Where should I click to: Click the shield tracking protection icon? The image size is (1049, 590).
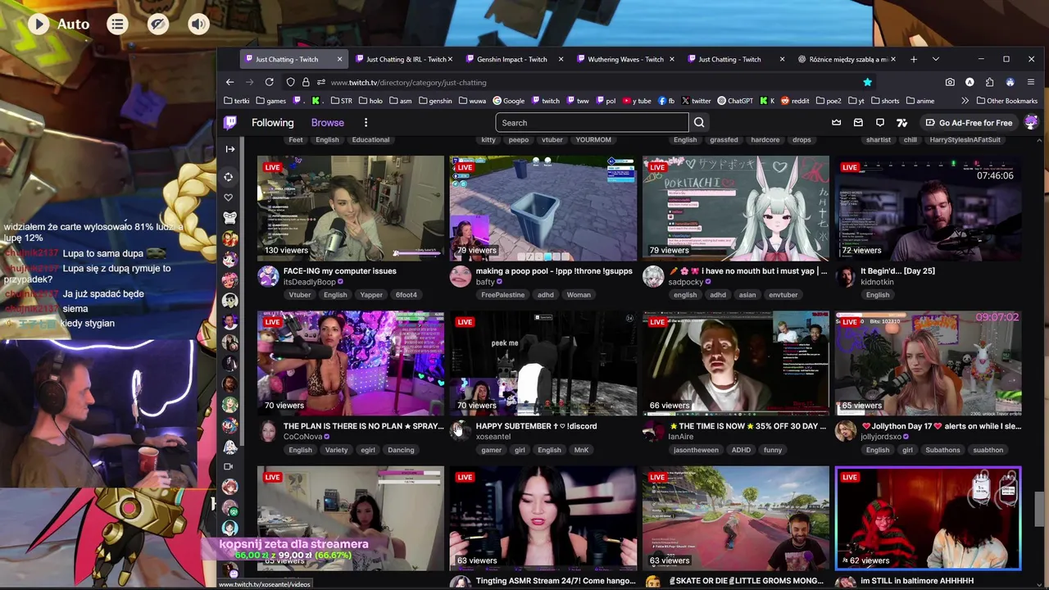(x=291, y=82)
